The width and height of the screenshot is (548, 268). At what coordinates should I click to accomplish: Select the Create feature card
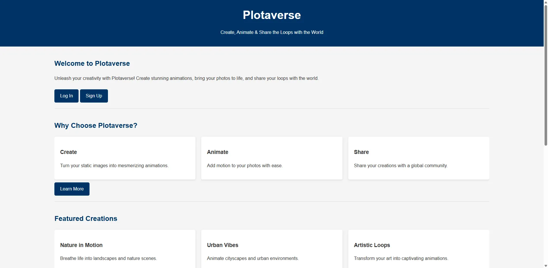point(125,158)
